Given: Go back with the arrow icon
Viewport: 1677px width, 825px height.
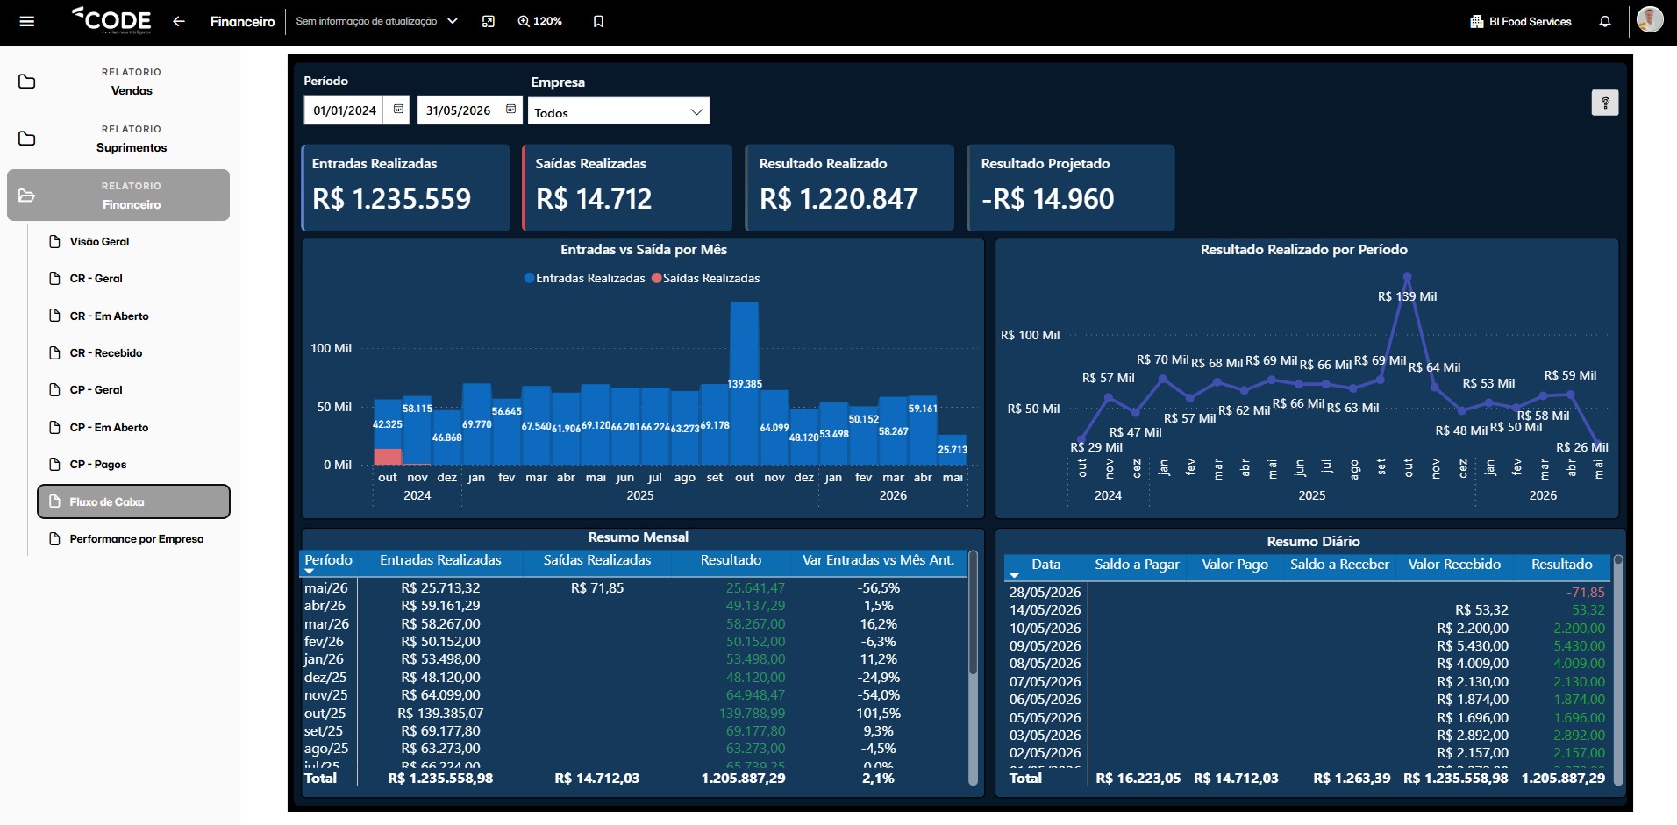Looking at the screenshot, I should pyautogui.click(x=179, y=21).
